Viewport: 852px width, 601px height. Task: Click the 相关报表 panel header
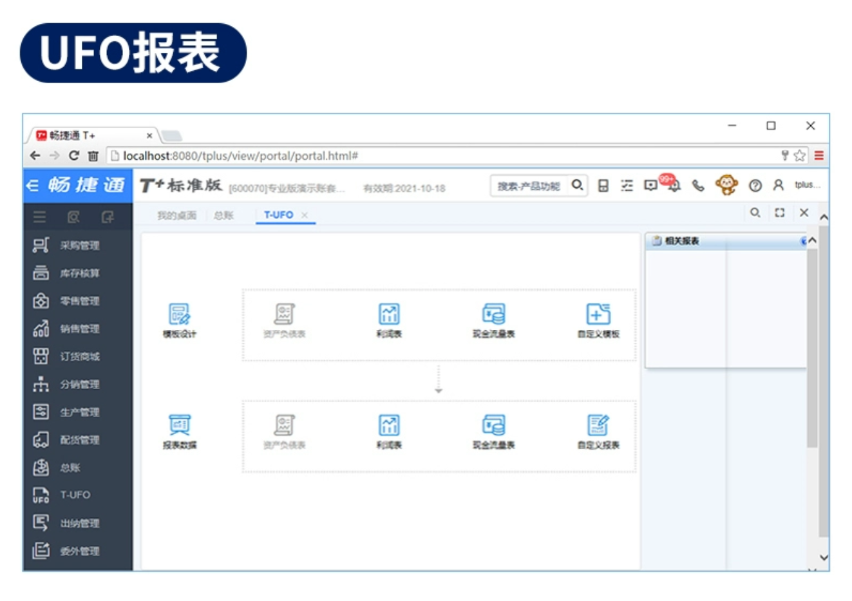point(726,241)
